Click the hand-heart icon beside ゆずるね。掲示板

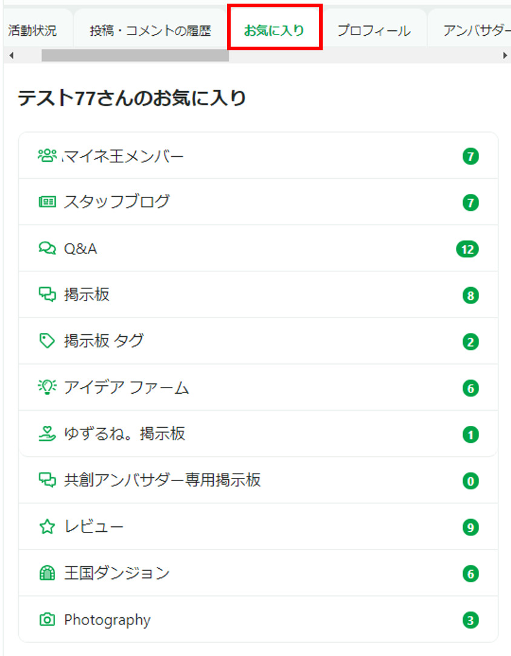click(x=47, y=434)
